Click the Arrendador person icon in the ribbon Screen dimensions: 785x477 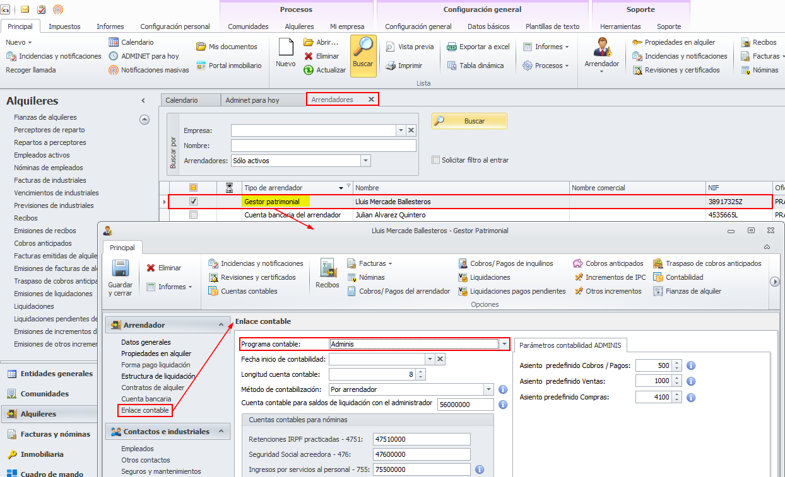pos(601,48)
